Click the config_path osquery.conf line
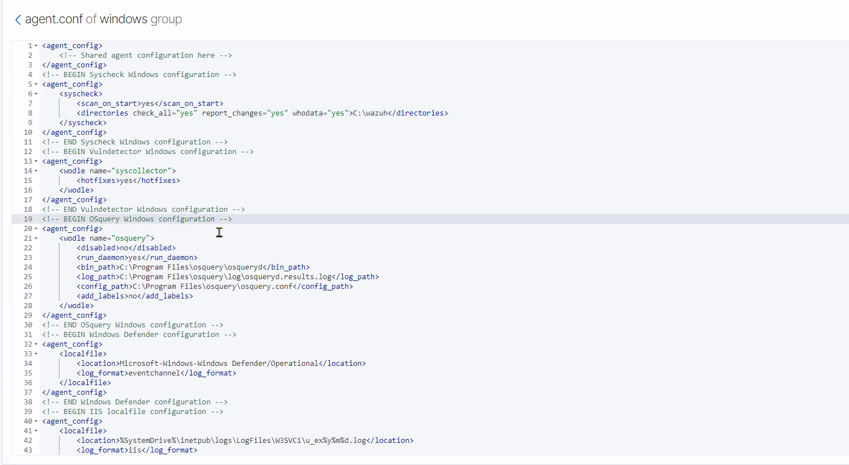The image size is (849, 465). (x=215, y=286)
